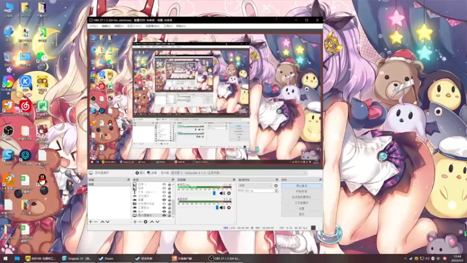Pop out the 控件 (Controls) dock panel

tap(320, 180)
